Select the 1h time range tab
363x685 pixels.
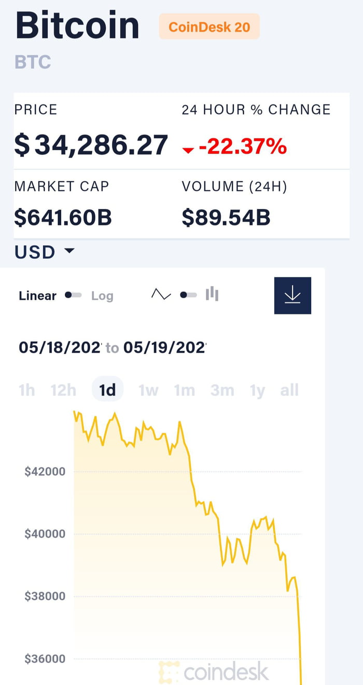point(26,390)
